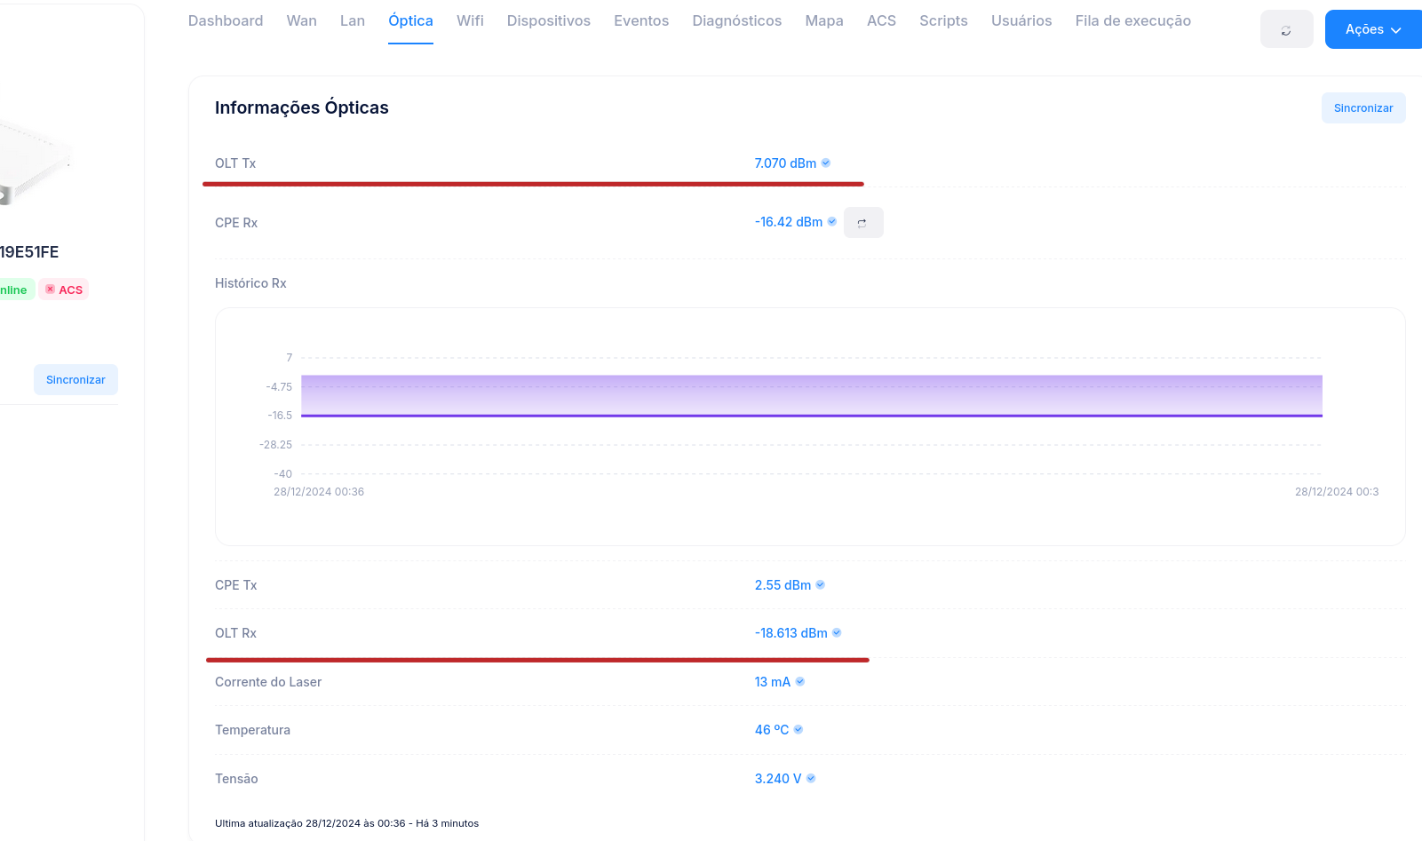Go to the Diagnósticos tab
This screenshot has width=1422, height=841.
(x=736, y=21)
